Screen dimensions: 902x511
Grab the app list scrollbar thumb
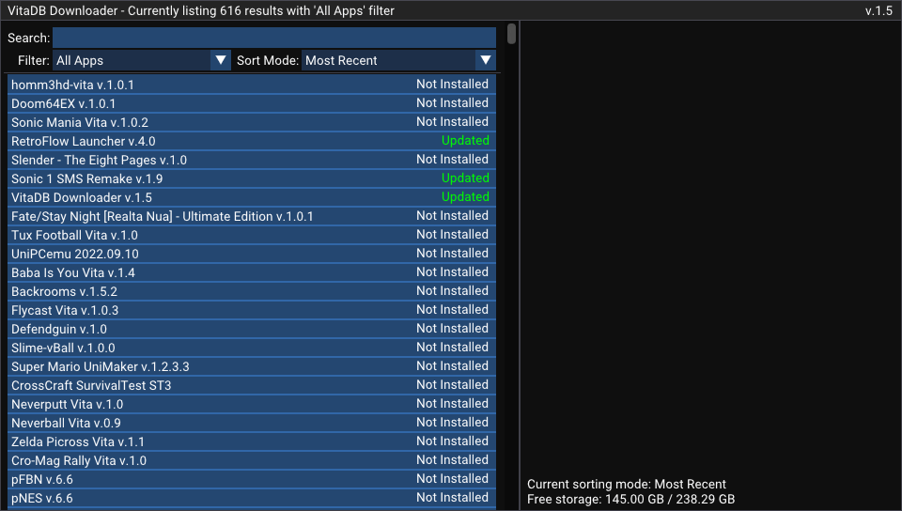click(x=511, y=33)
